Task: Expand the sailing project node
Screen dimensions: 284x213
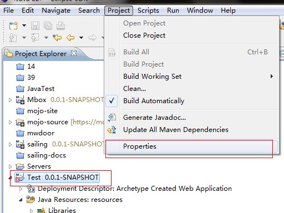Action: (11, 144)
